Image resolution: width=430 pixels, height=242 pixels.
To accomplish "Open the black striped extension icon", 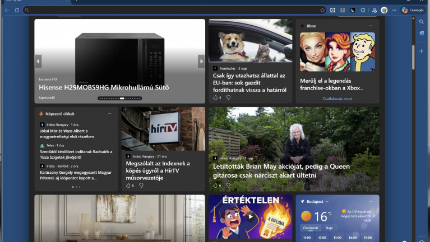I will click(353, 10).
